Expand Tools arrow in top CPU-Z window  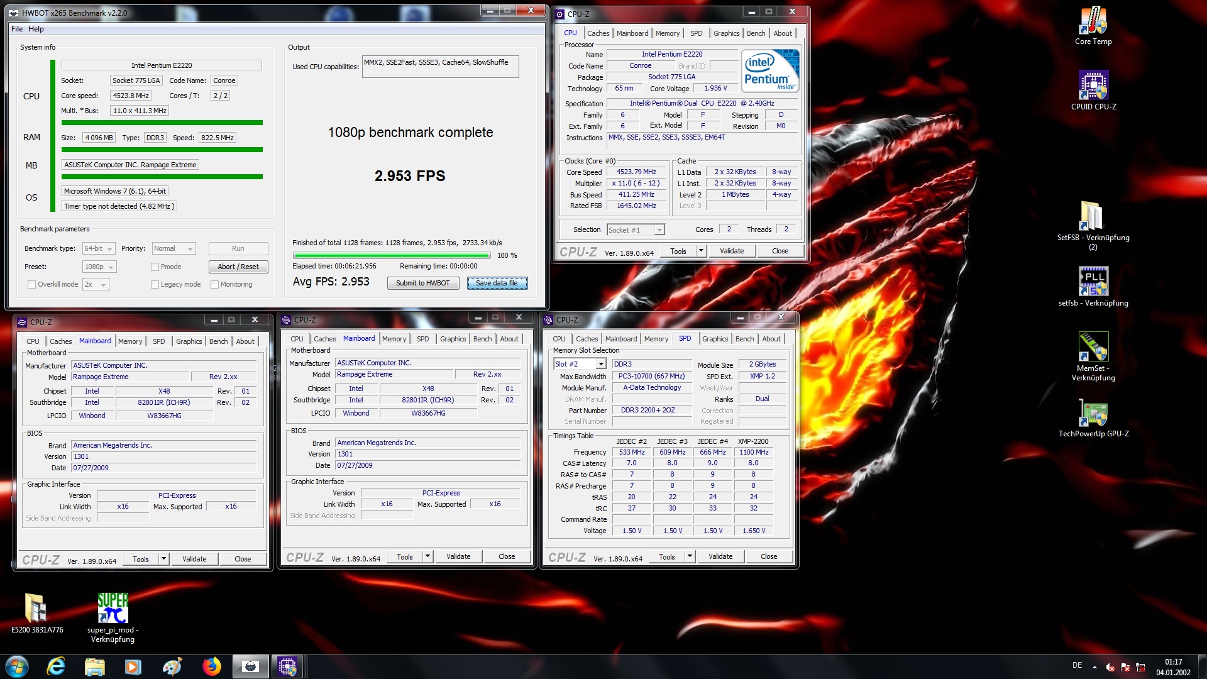[701, 251]
